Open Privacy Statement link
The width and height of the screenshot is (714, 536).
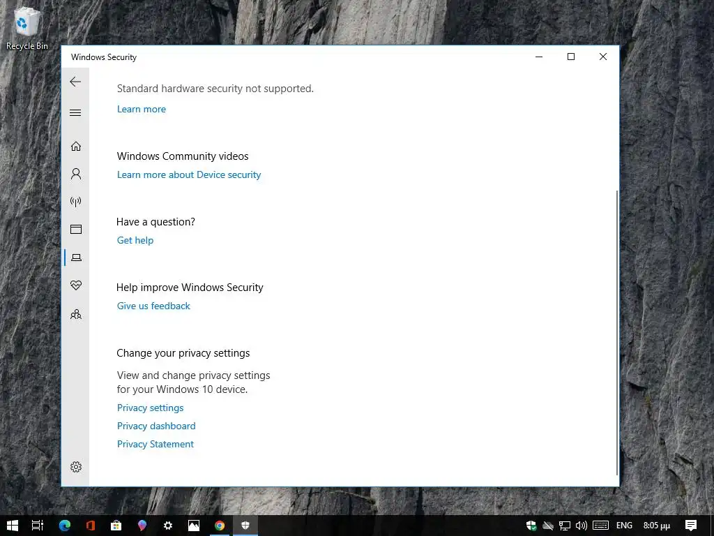coord(155,445)
